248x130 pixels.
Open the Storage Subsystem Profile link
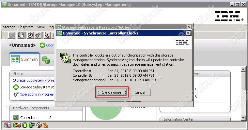34,80
